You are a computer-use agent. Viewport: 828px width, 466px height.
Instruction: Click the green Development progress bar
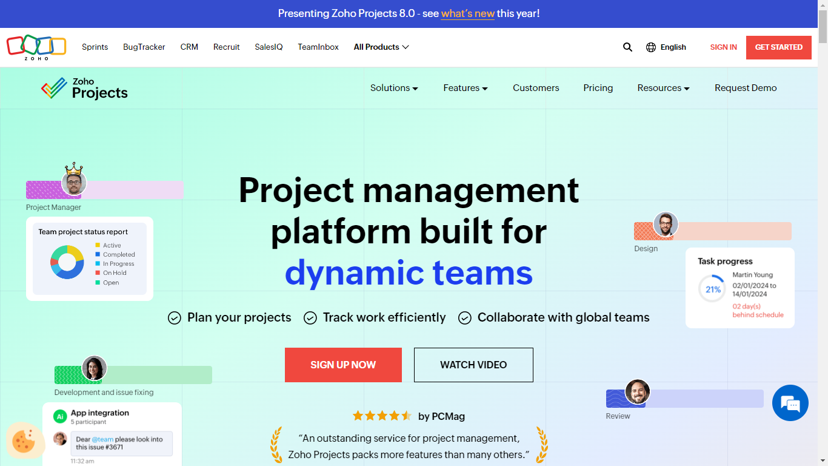coord(133,375)
